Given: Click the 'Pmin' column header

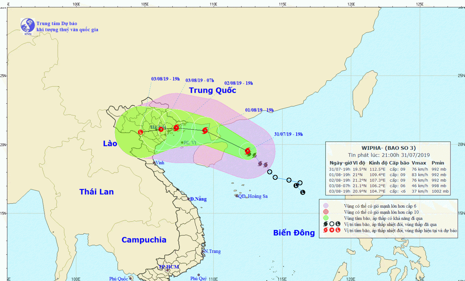Looking at the screenshot, I should click(438, 163).
